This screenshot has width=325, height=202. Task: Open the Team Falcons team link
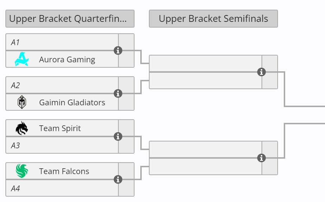[64, 171]
